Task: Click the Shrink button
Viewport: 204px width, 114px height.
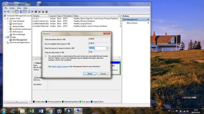Action: [x=90, y=74]
